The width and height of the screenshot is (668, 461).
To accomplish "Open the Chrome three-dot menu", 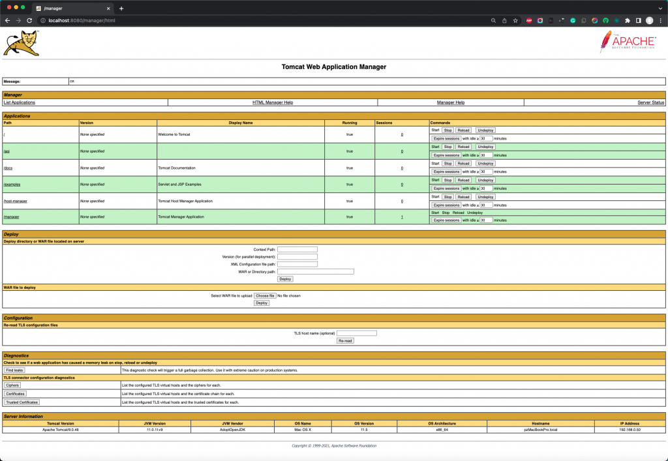I will click(x=660, y=20).
